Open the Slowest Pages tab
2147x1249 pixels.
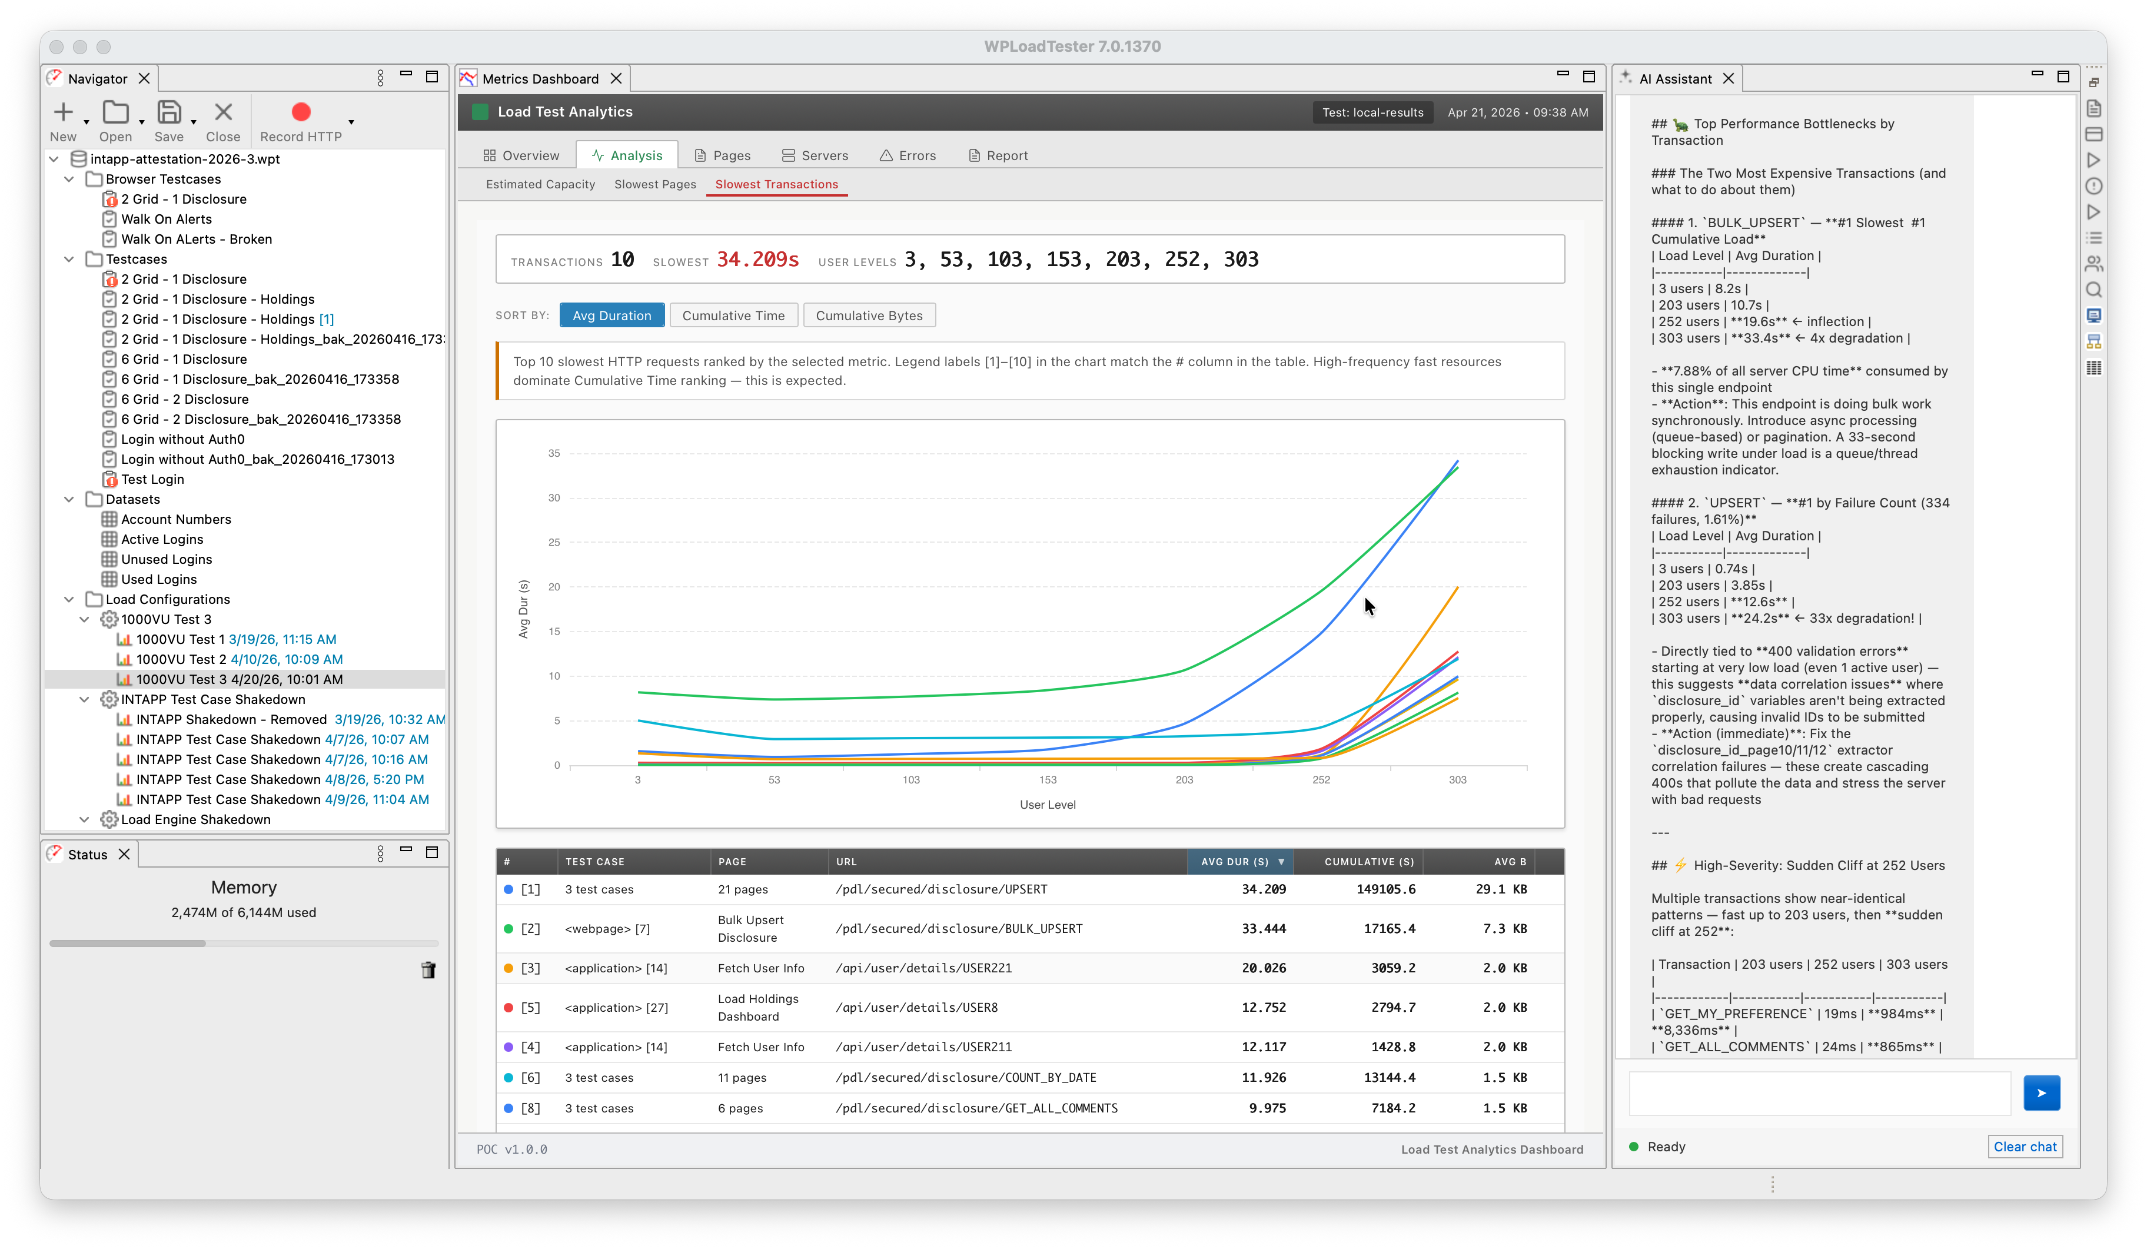coord(654,184)
